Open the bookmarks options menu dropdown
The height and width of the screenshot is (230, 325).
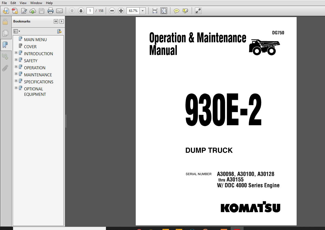point(17,31)
